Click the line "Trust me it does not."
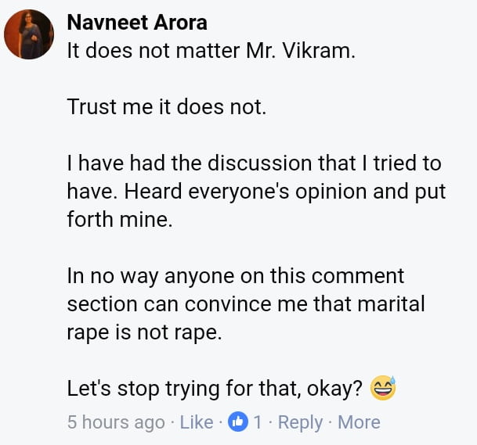This screenshot has width=477, height=445. click(x=167, y=107)
